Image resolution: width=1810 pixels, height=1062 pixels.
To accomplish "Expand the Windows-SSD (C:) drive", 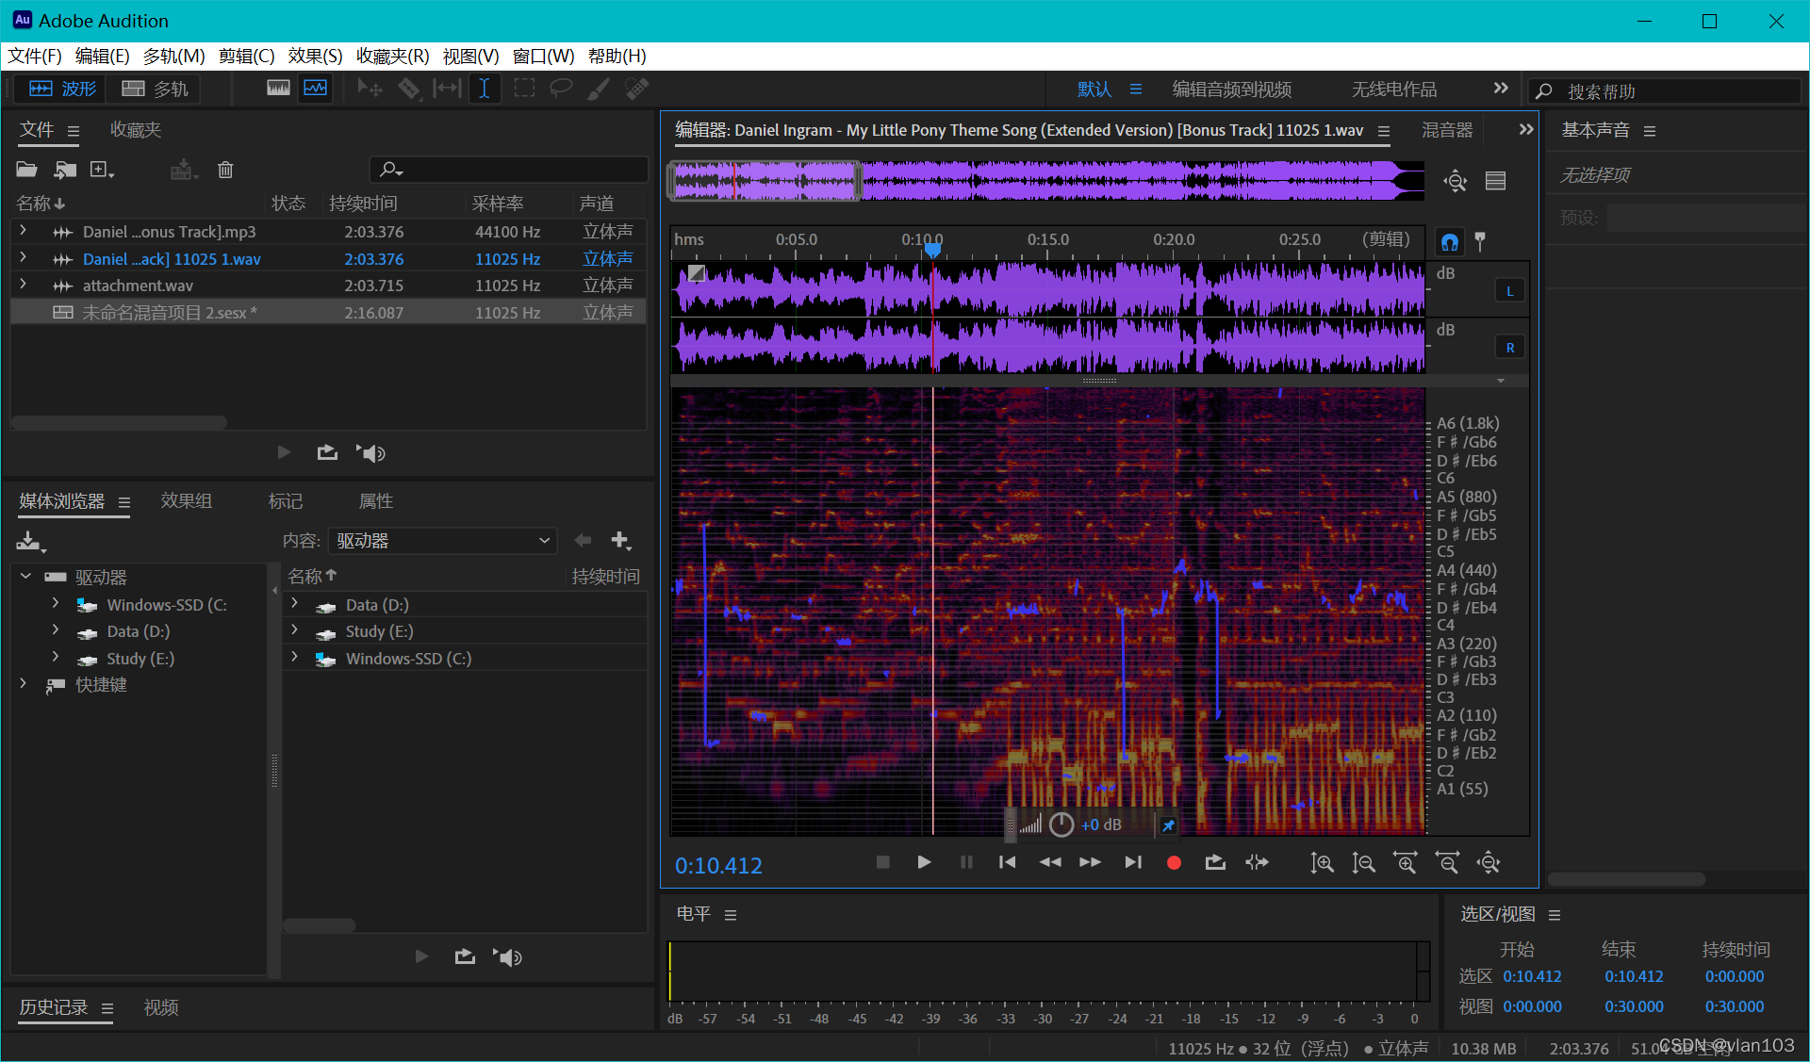I will pos(56,604).
